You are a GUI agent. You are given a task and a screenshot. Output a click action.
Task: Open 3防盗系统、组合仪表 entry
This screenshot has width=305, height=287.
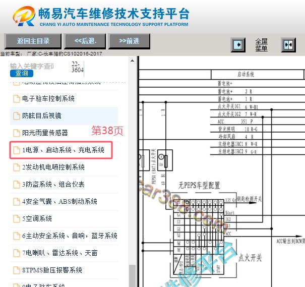pos(53,184)
